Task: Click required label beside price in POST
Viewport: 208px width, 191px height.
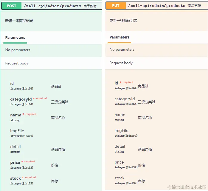Action: tap(30, 162)
